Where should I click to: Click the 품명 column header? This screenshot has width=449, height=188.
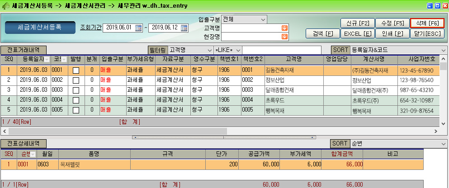[94, 154]
